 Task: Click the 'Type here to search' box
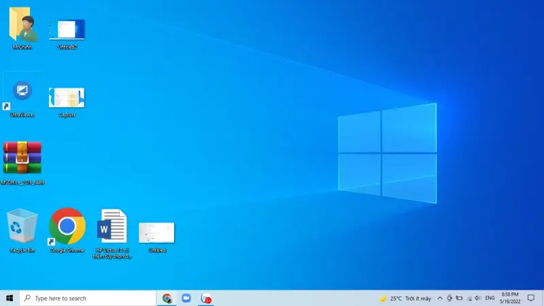tap(88, 299)
